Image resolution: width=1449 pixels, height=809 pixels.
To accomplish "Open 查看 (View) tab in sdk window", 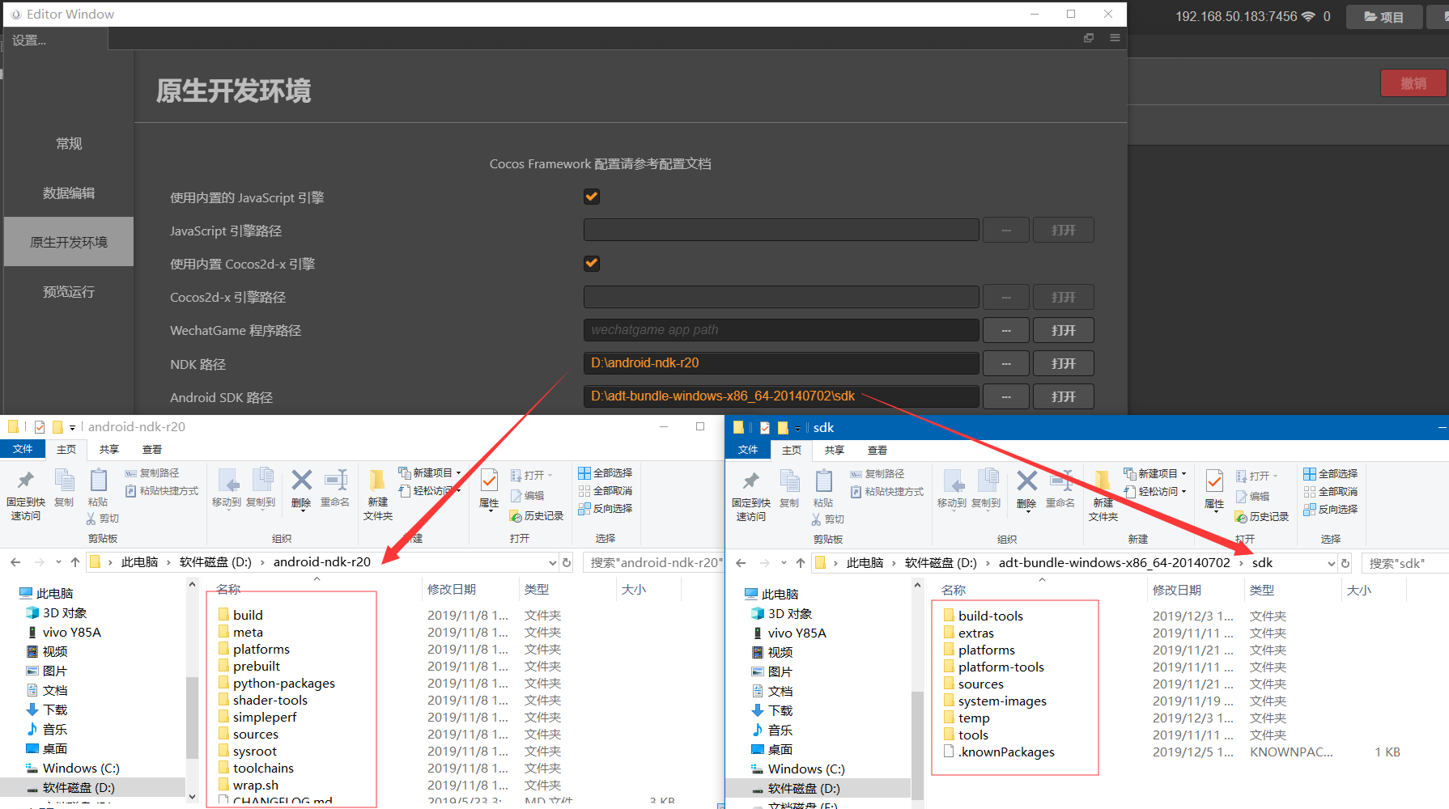I will pyautogui.click(x=877, y=450).
